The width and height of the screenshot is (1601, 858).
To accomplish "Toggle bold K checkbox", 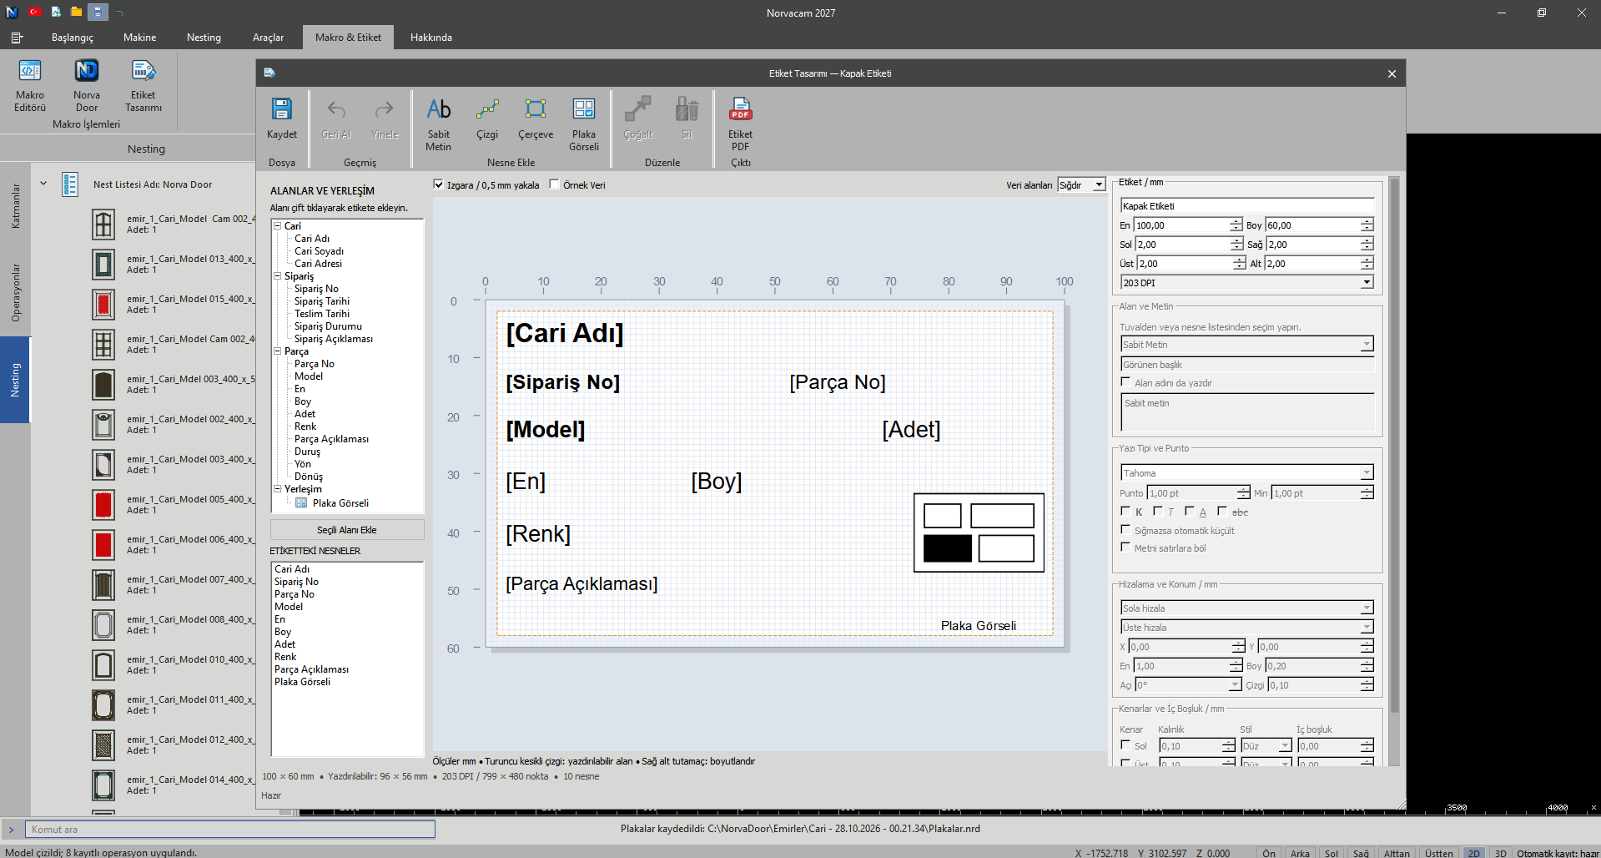I will pyautogui.click(x=1125, y=512).
